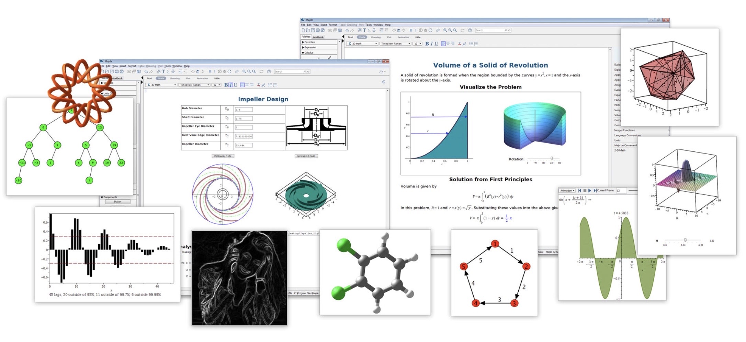
Task: Open font size 12 dropdown in Solid of Revolution window
Action: (418, 44)
